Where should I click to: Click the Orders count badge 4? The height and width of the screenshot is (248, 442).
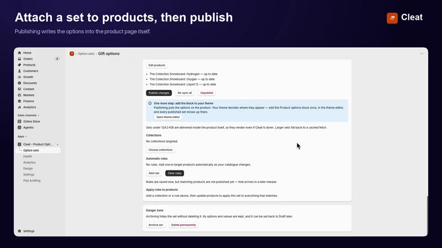(x=57, y=59)
